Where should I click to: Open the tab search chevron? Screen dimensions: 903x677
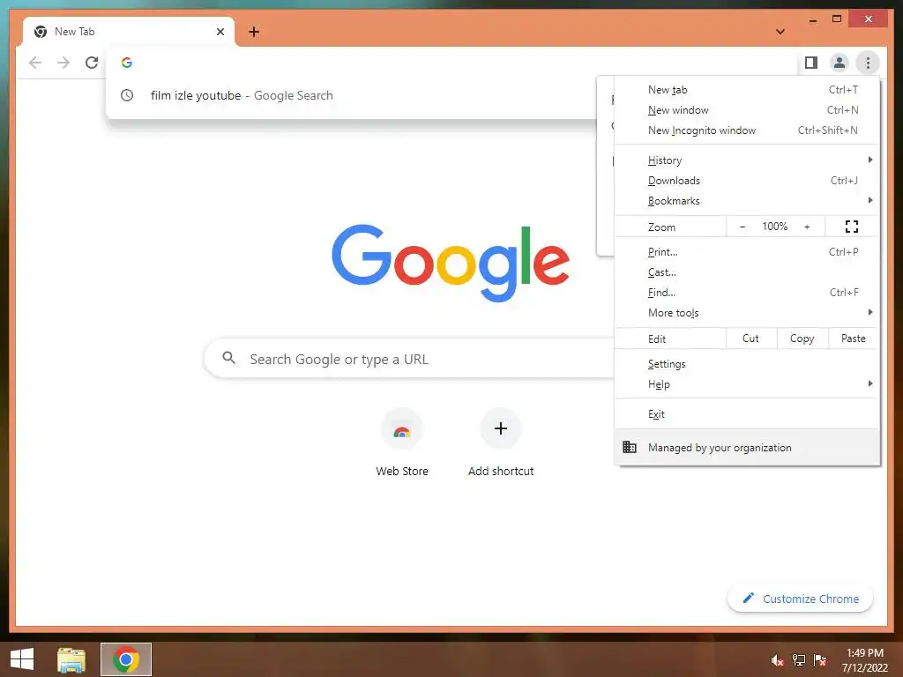tap(780, 32)
